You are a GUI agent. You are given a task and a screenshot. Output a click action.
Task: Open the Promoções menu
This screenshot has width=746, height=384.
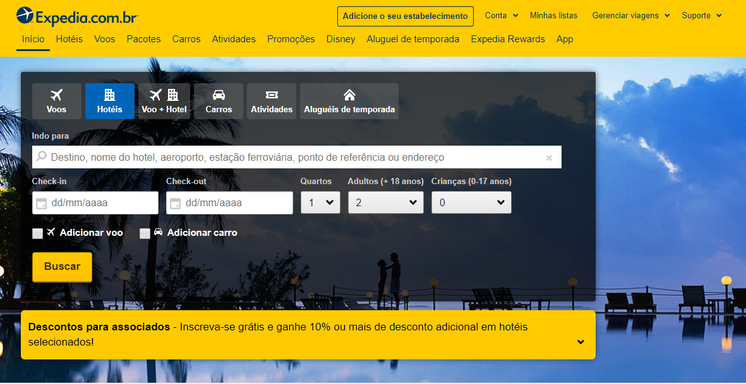click(291, 39)
